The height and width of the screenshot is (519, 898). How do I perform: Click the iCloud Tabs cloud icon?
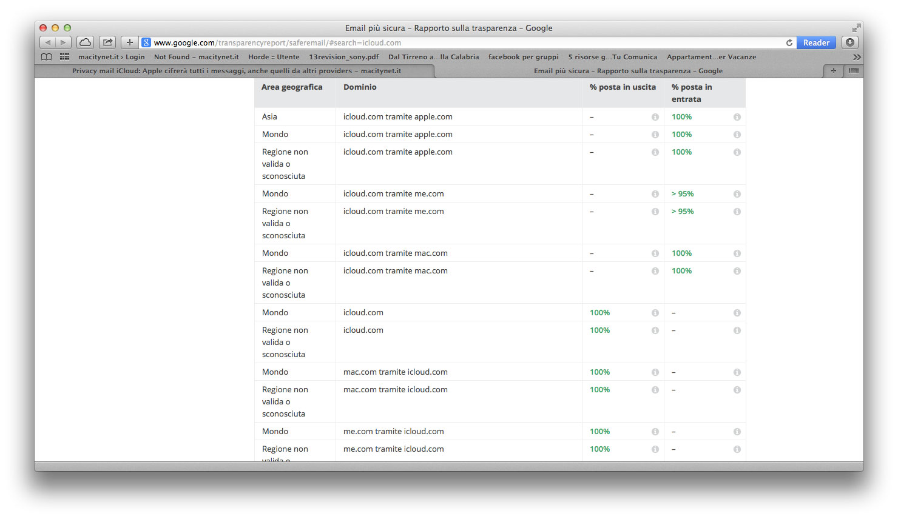coord(85,42)
